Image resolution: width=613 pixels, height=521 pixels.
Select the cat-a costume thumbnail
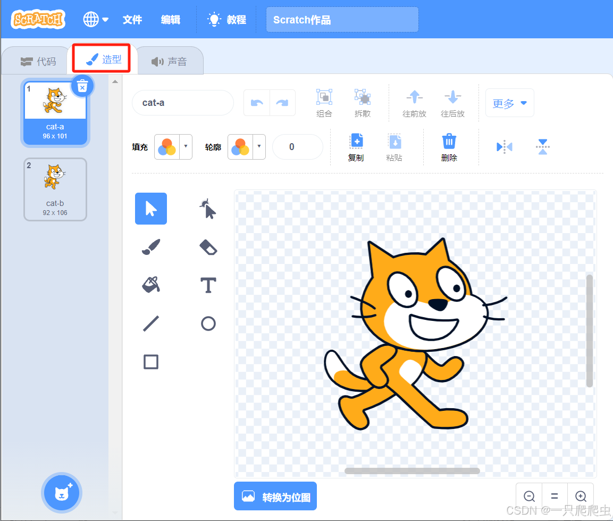pyautogui.click(x=55, y=112)
